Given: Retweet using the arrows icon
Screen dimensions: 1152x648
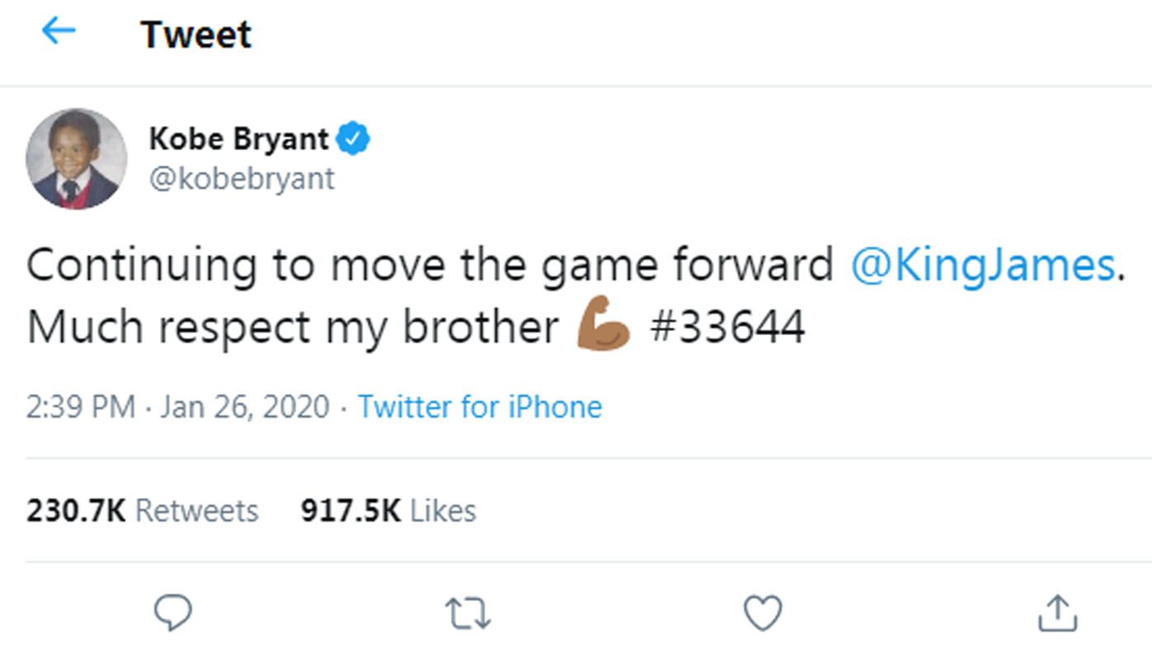Looking at the screenshot, I should click(x=468, y=614).
